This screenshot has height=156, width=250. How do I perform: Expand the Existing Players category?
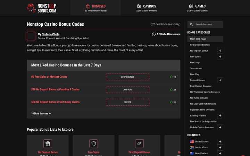(220, 115)
